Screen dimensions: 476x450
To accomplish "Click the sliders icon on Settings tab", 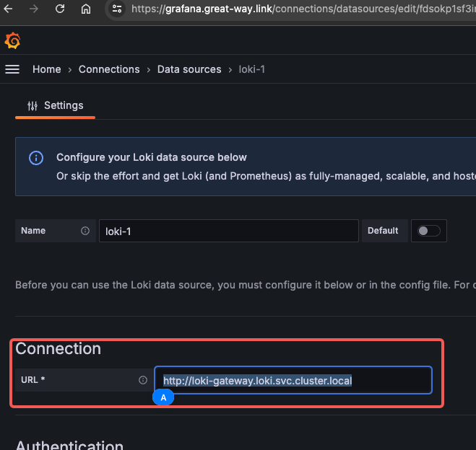I will click(33, 106).
